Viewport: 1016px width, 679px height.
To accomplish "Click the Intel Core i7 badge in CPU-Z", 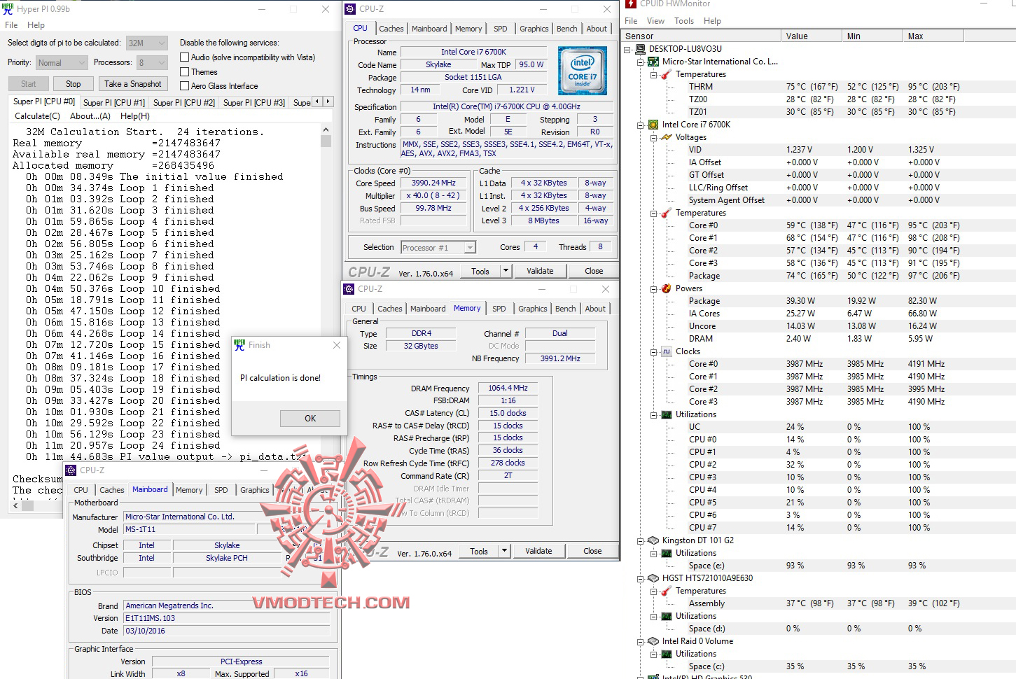I will click(583, 70).
